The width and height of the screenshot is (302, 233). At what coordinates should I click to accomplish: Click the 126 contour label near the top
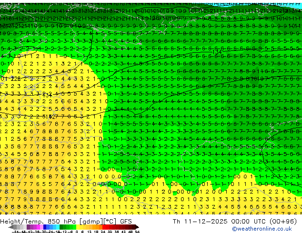155,18
